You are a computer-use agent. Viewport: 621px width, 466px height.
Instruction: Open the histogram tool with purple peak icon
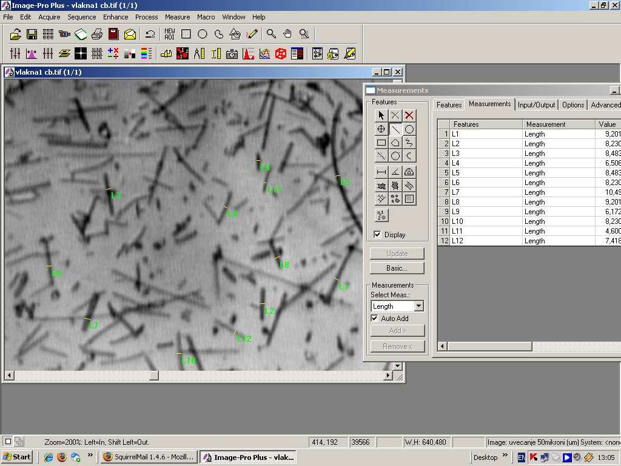pyautogui.click(x=32, y=53)
